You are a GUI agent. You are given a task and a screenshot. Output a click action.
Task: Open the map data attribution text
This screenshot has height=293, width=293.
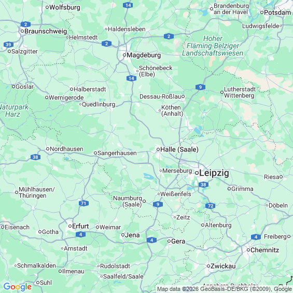225,289
